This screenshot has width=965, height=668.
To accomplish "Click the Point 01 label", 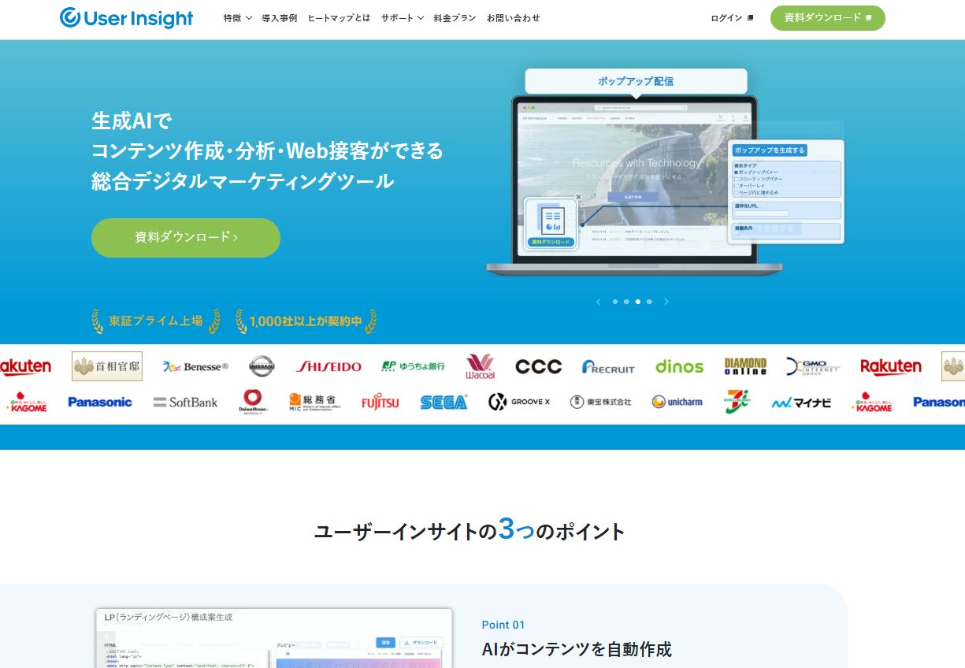I will [x=503, y=625].
